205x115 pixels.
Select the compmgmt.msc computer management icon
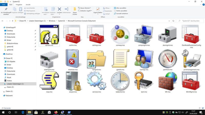[144, 34]
